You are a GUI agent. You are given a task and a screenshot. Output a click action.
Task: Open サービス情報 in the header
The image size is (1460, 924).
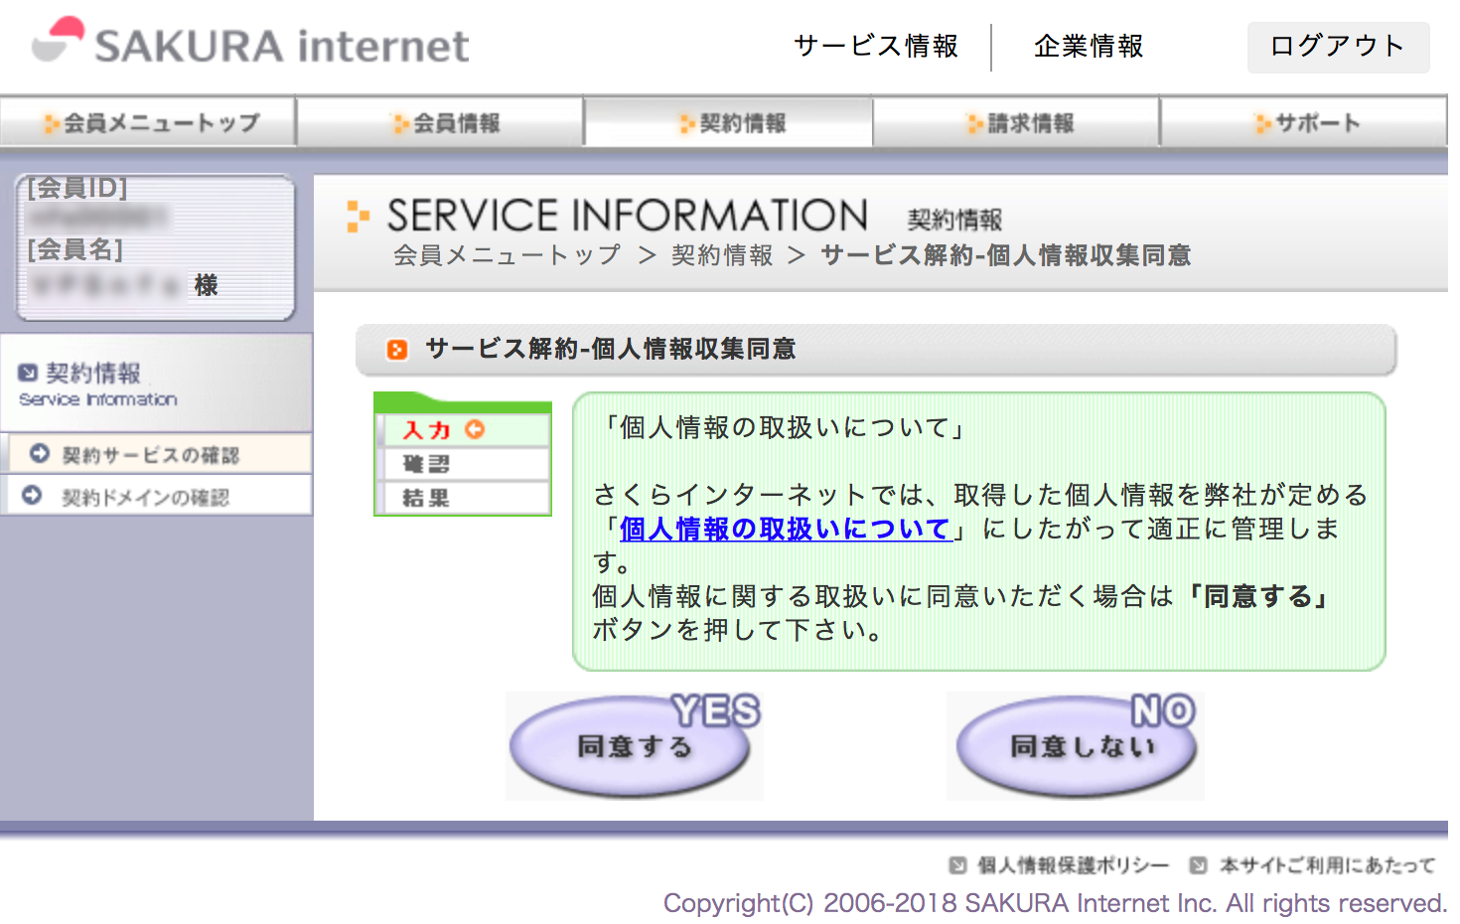pos(876,47)
